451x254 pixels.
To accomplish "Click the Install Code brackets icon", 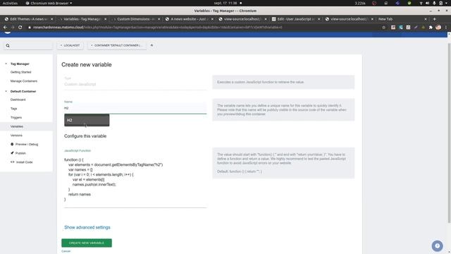I will [x=12, y=162].
